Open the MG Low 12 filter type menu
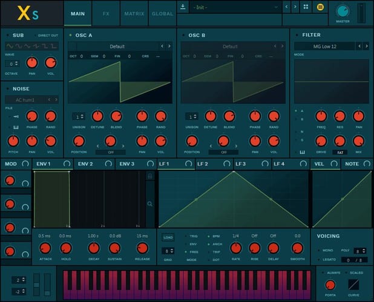Screen dimensions: 374x302 [x=324, y=47]
